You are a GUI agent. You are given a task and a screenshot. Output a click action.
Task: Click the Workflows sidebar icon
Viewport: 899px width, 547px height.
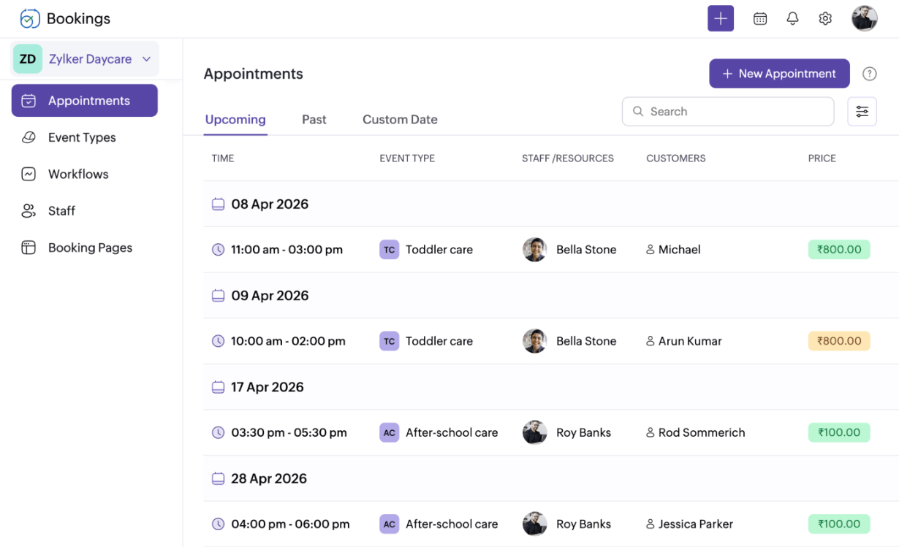(x=29, y=174)
